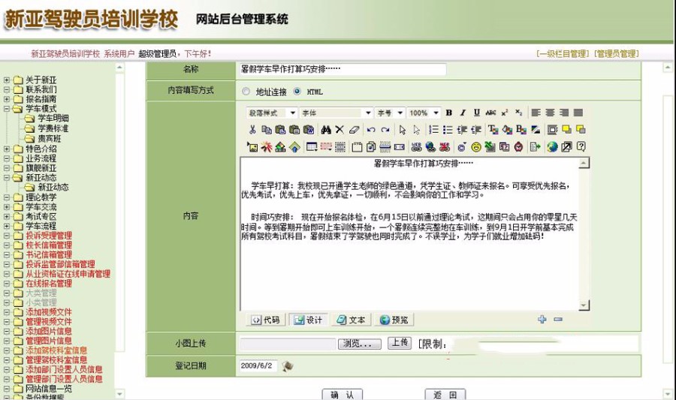Image resolution: width=676 pixels, height=400 pixels.
Task: Open the 段落样式 paragraph style dropdown
Action: tap(272, 113)
